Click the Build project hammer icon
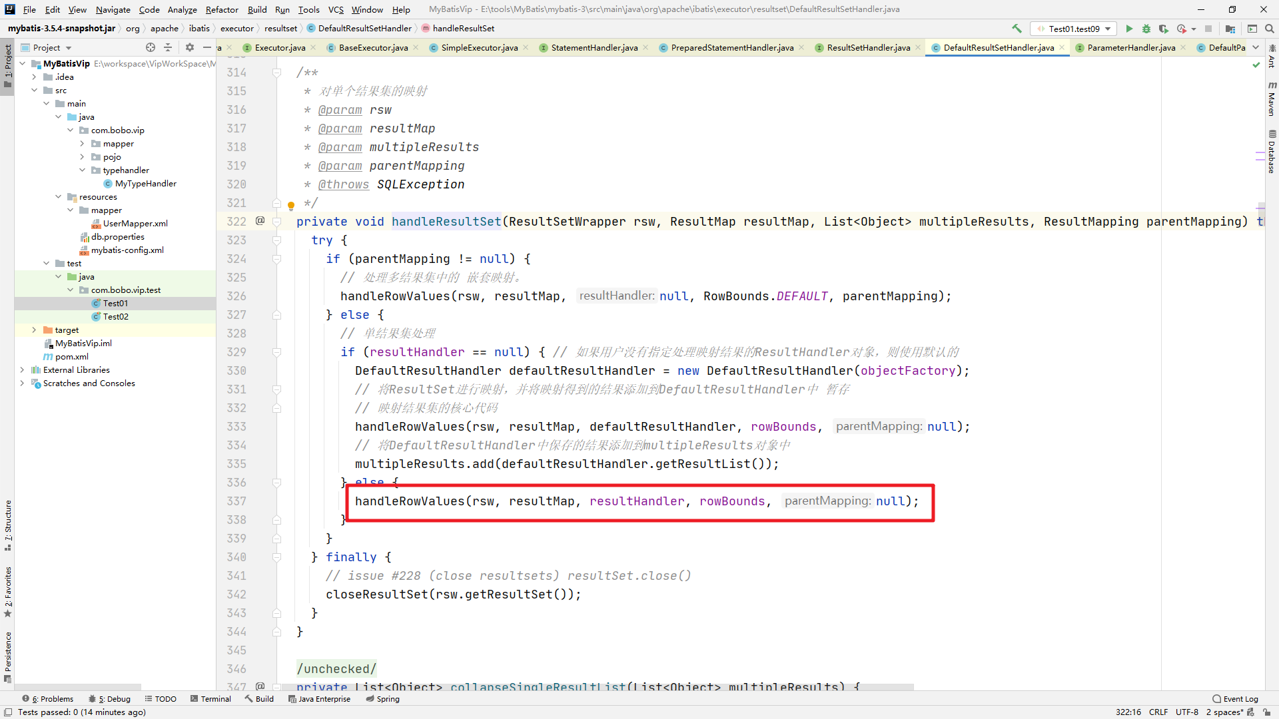 (x=1017, y=29)
